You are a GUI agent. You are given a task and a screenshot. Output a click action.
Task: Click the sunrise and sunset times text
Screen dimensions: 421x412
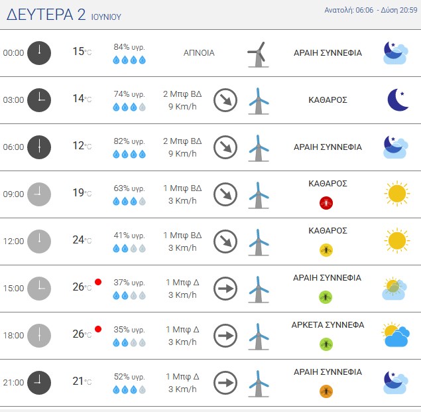(x=371, y=10)
